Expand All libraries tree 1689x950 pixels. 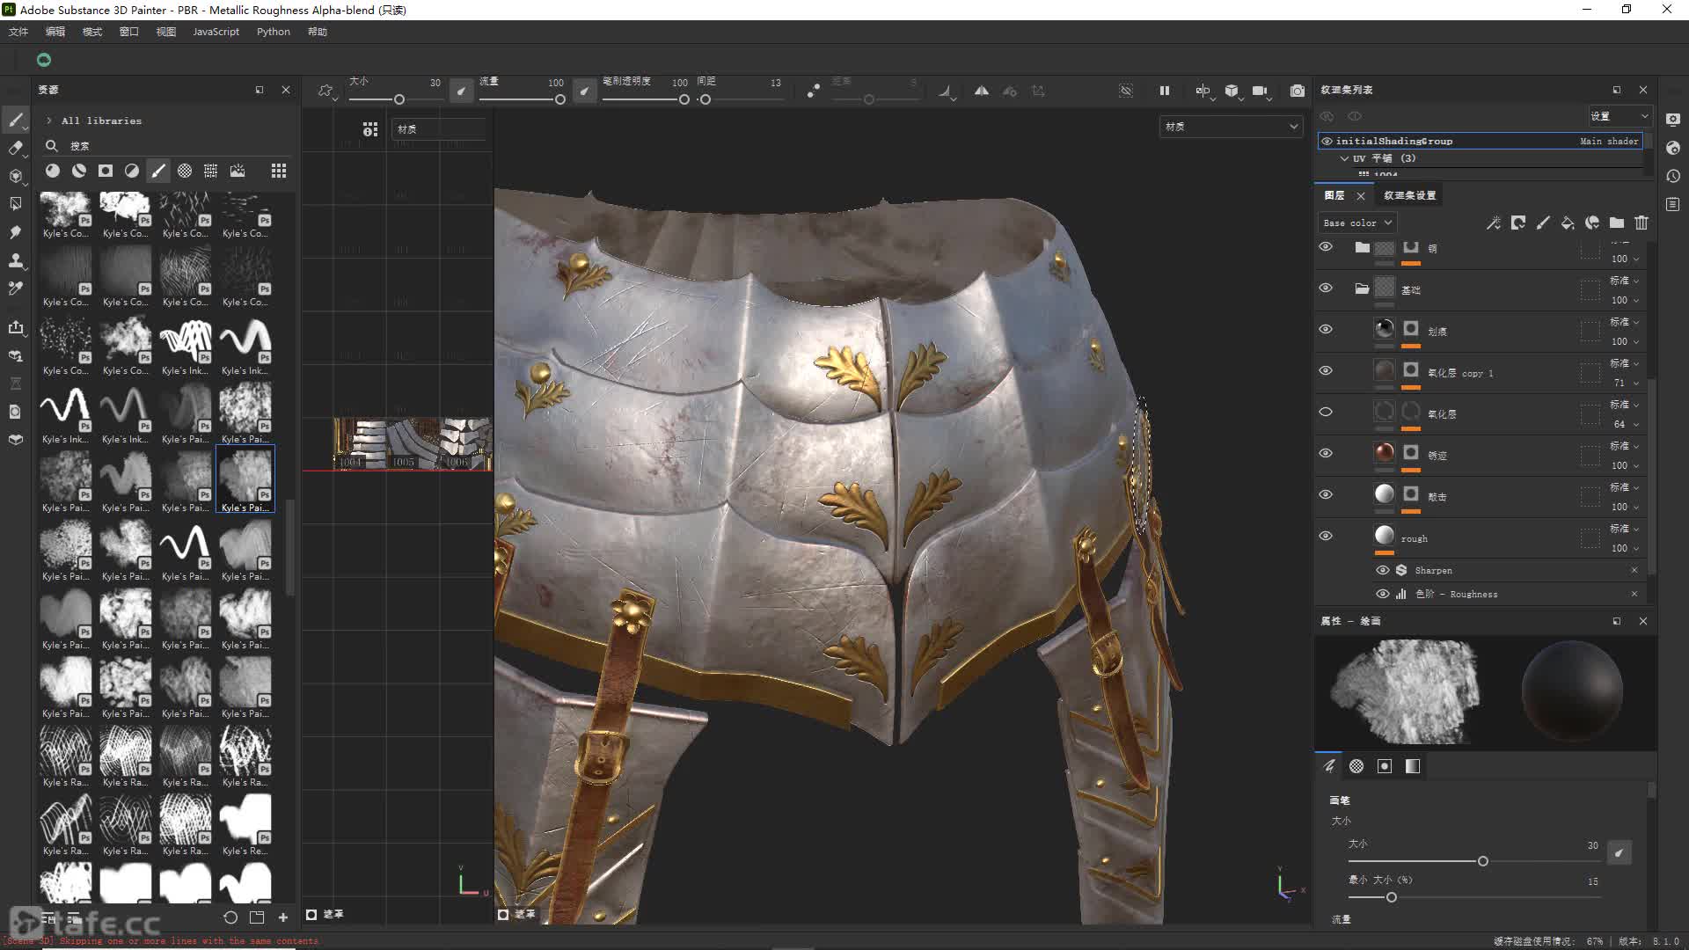pos(49,121)
